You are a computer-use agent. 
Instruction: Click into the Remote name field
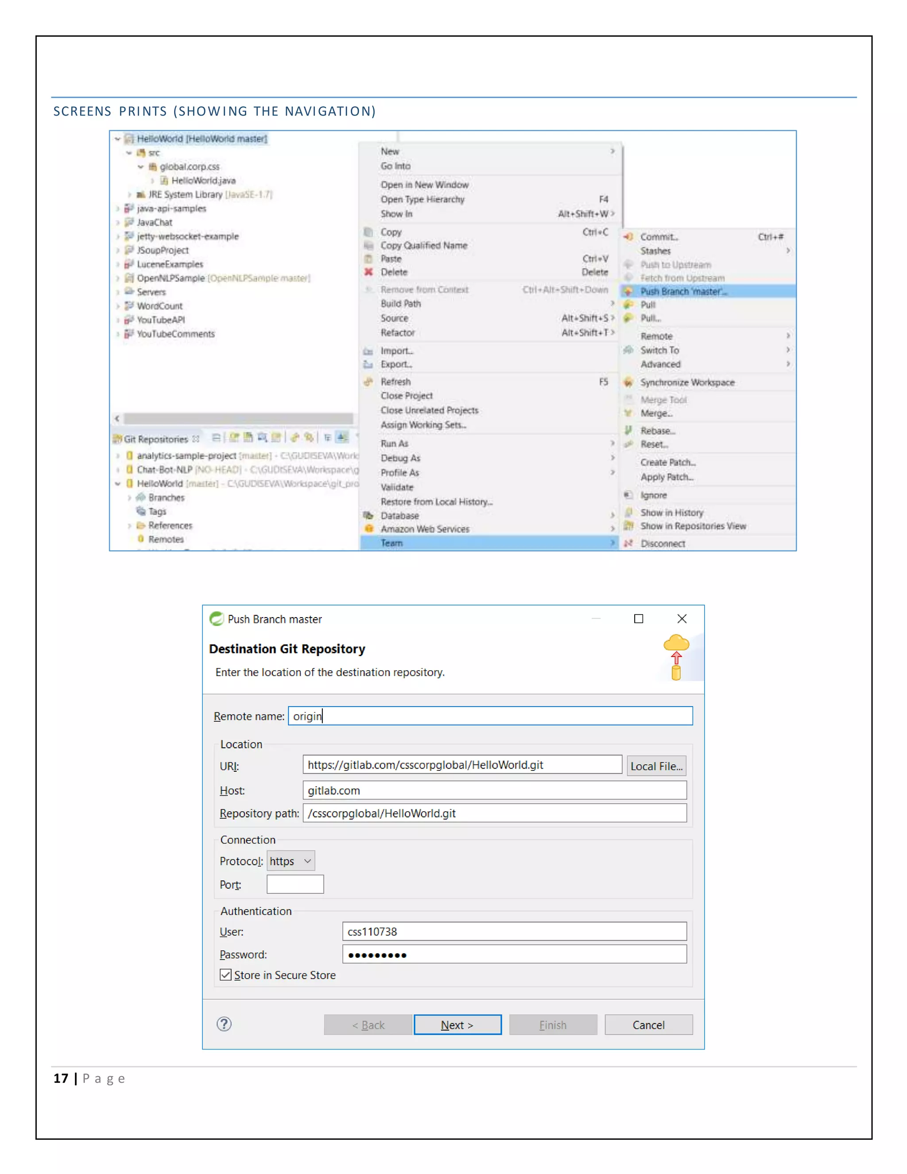coord(490,716)
